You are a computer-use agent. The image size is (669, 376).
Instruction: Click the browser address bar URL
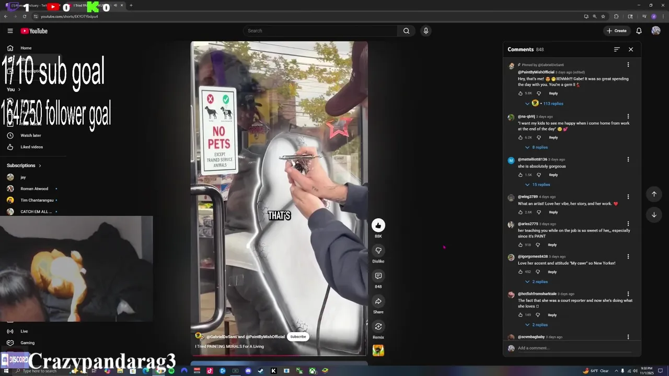pyautogui.click(x=70, y=16)
